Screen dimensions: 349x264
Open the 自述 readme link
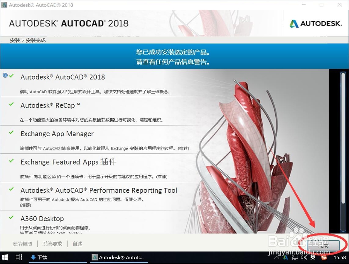coord(77,244)
